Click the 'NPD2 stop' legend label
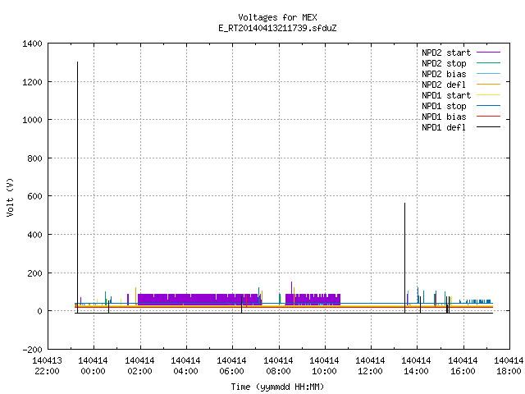The image size is (525, 394). [x=444, y=63]
